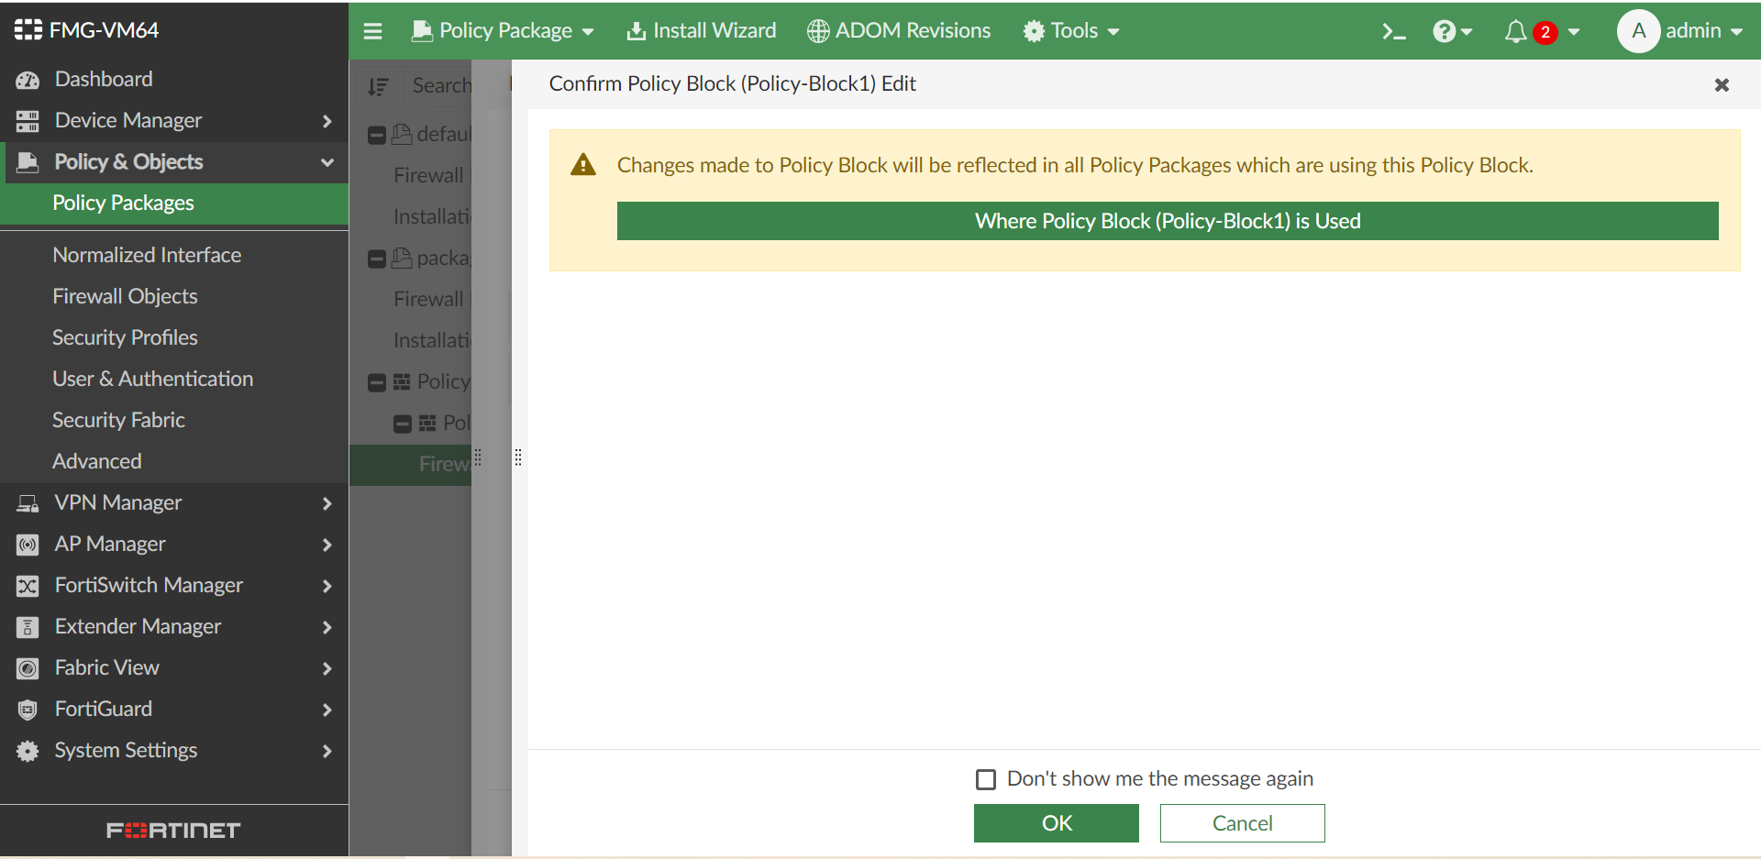The height and width of the screenshot is (859, 1761).
Task: Open the CLI console icon
Action: [1393, 30]
